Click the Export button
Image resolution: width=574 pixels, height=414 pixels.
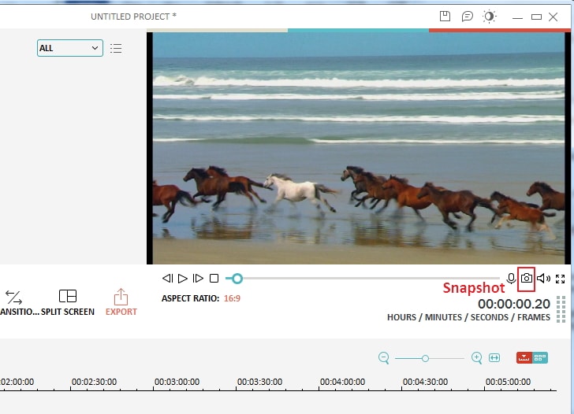click(121, 302)
